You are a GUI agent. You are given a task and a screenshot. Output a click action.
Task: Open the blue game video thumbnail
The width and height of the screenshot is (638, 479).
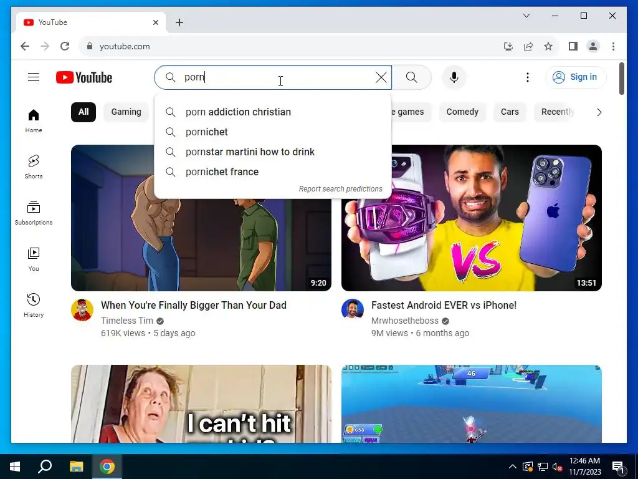click(x=471, y=404)
